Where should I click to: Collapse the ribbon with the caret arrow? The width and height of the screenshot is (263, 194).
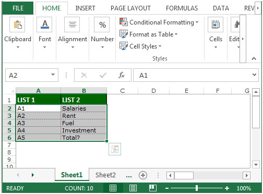[254, 58]
